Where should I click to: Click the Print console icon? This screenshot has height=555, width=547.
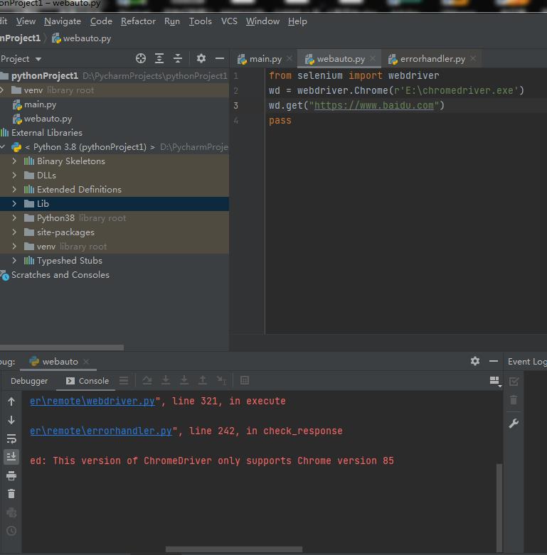[11, 475]
